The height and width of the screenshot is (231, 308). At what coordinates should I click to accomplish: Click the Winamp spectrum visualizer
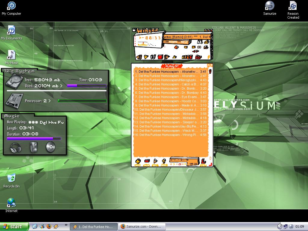tap(147, 44)
